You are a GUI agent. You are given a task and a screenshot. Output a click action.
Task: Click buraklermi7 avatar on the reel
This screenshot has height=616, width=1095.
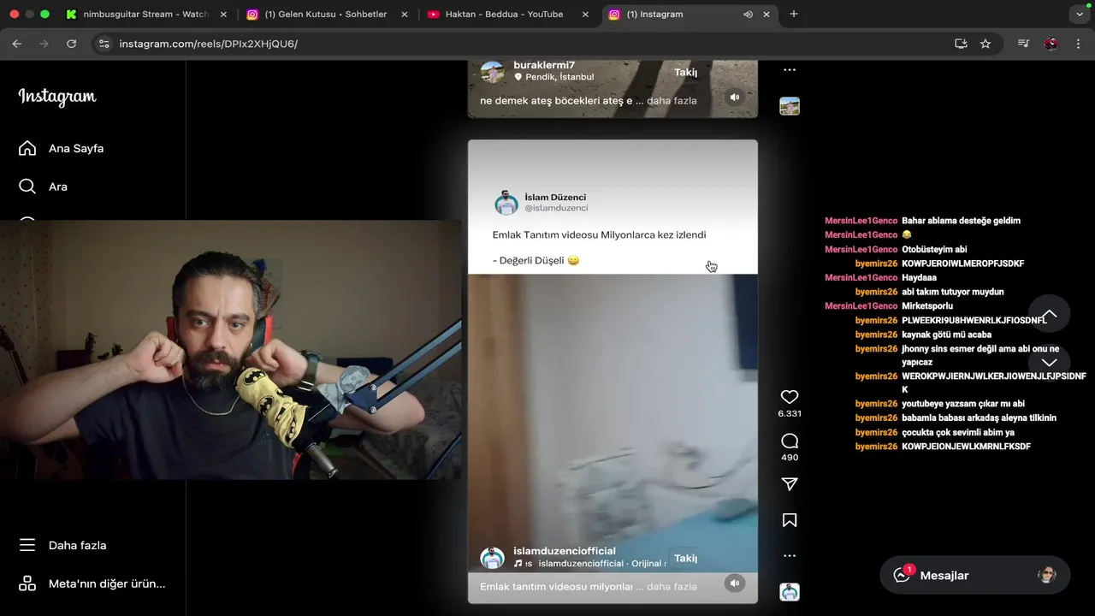pyautogui.click(x=493, y=72)
